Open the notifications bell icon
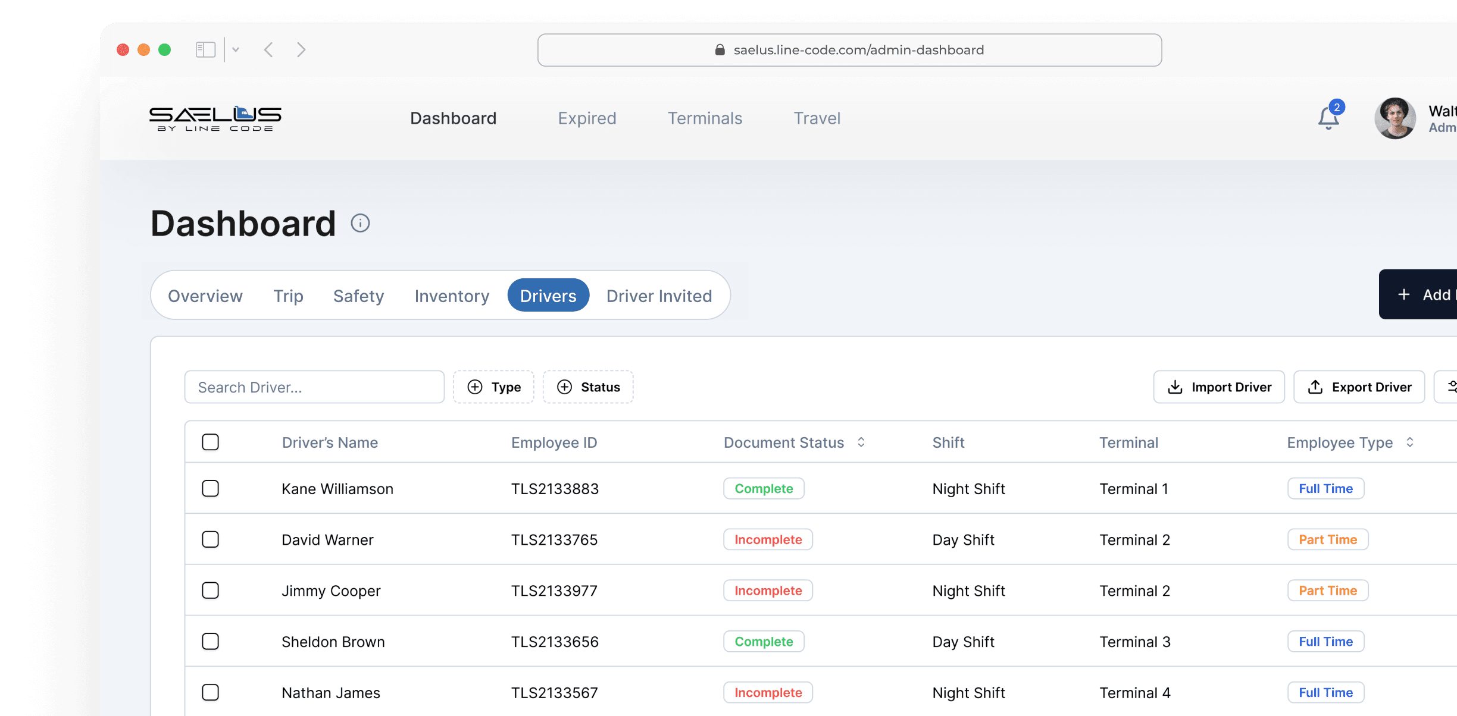1457x716 pixels. (1328, 118)
